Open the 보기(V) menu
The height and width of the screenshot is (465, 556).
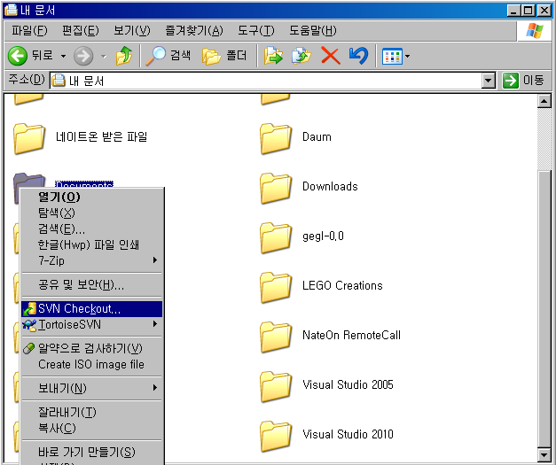[x=132, y=30]
